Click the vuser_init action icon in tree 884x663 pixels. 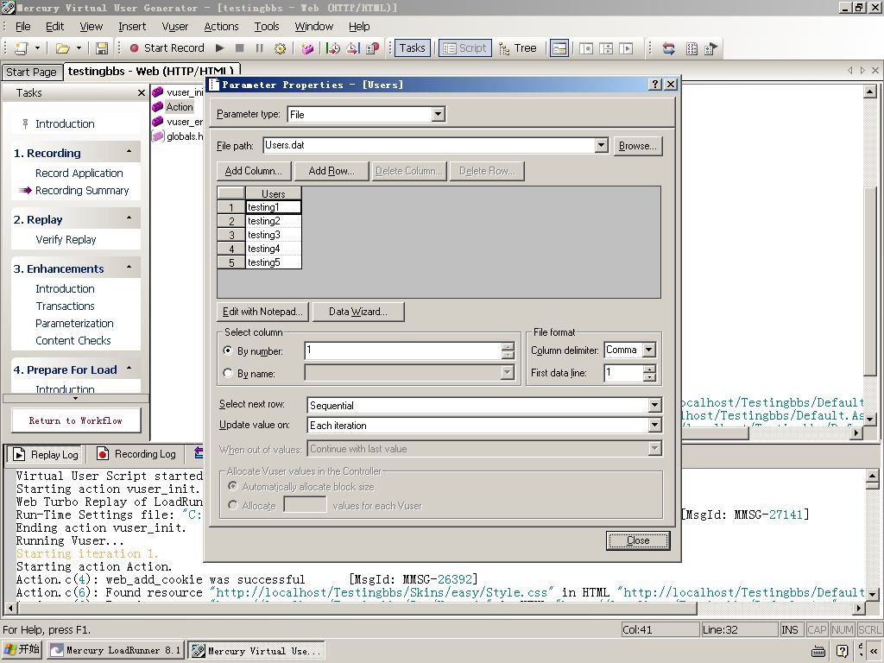[158, 92]
